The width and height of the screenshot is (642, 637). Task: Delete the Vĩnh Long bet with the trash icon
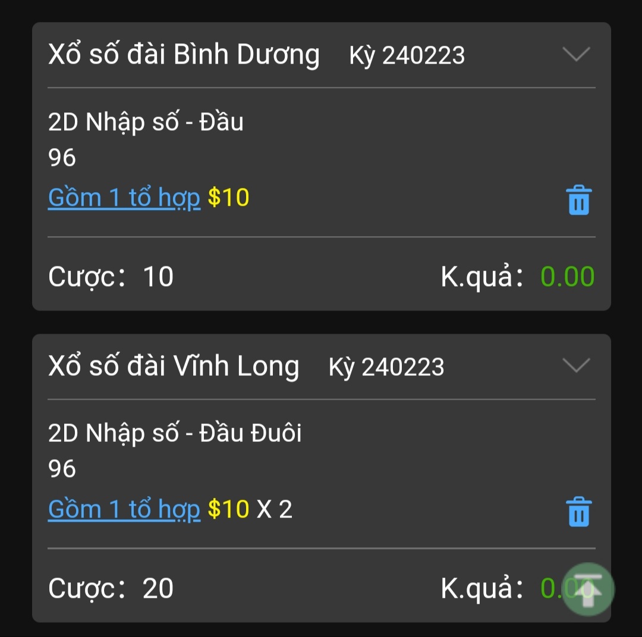coord(578,512)
